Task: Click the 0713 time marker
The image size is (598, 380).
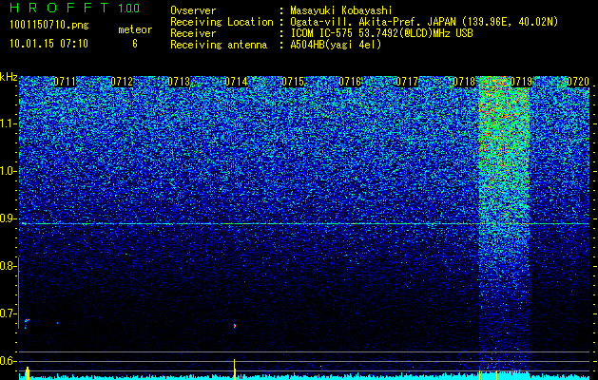Action: 179,82
